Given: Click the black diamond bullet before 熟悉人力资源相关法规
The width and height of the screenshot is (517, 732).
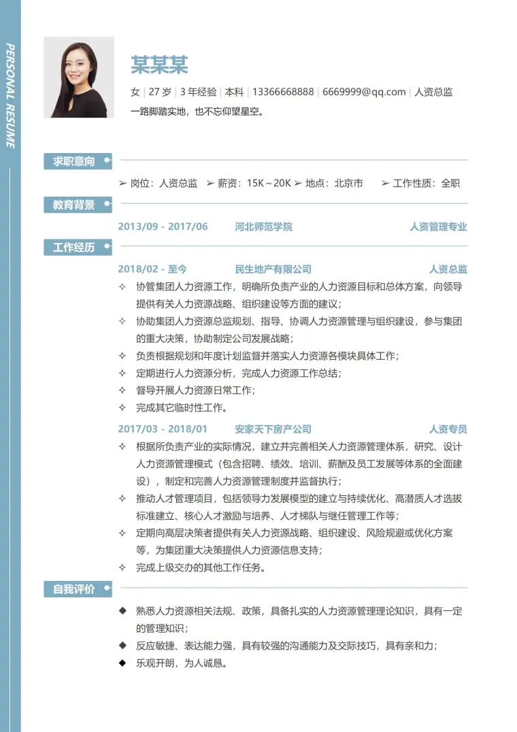Looking at the screenshot, I should click(x=122, y=611).
